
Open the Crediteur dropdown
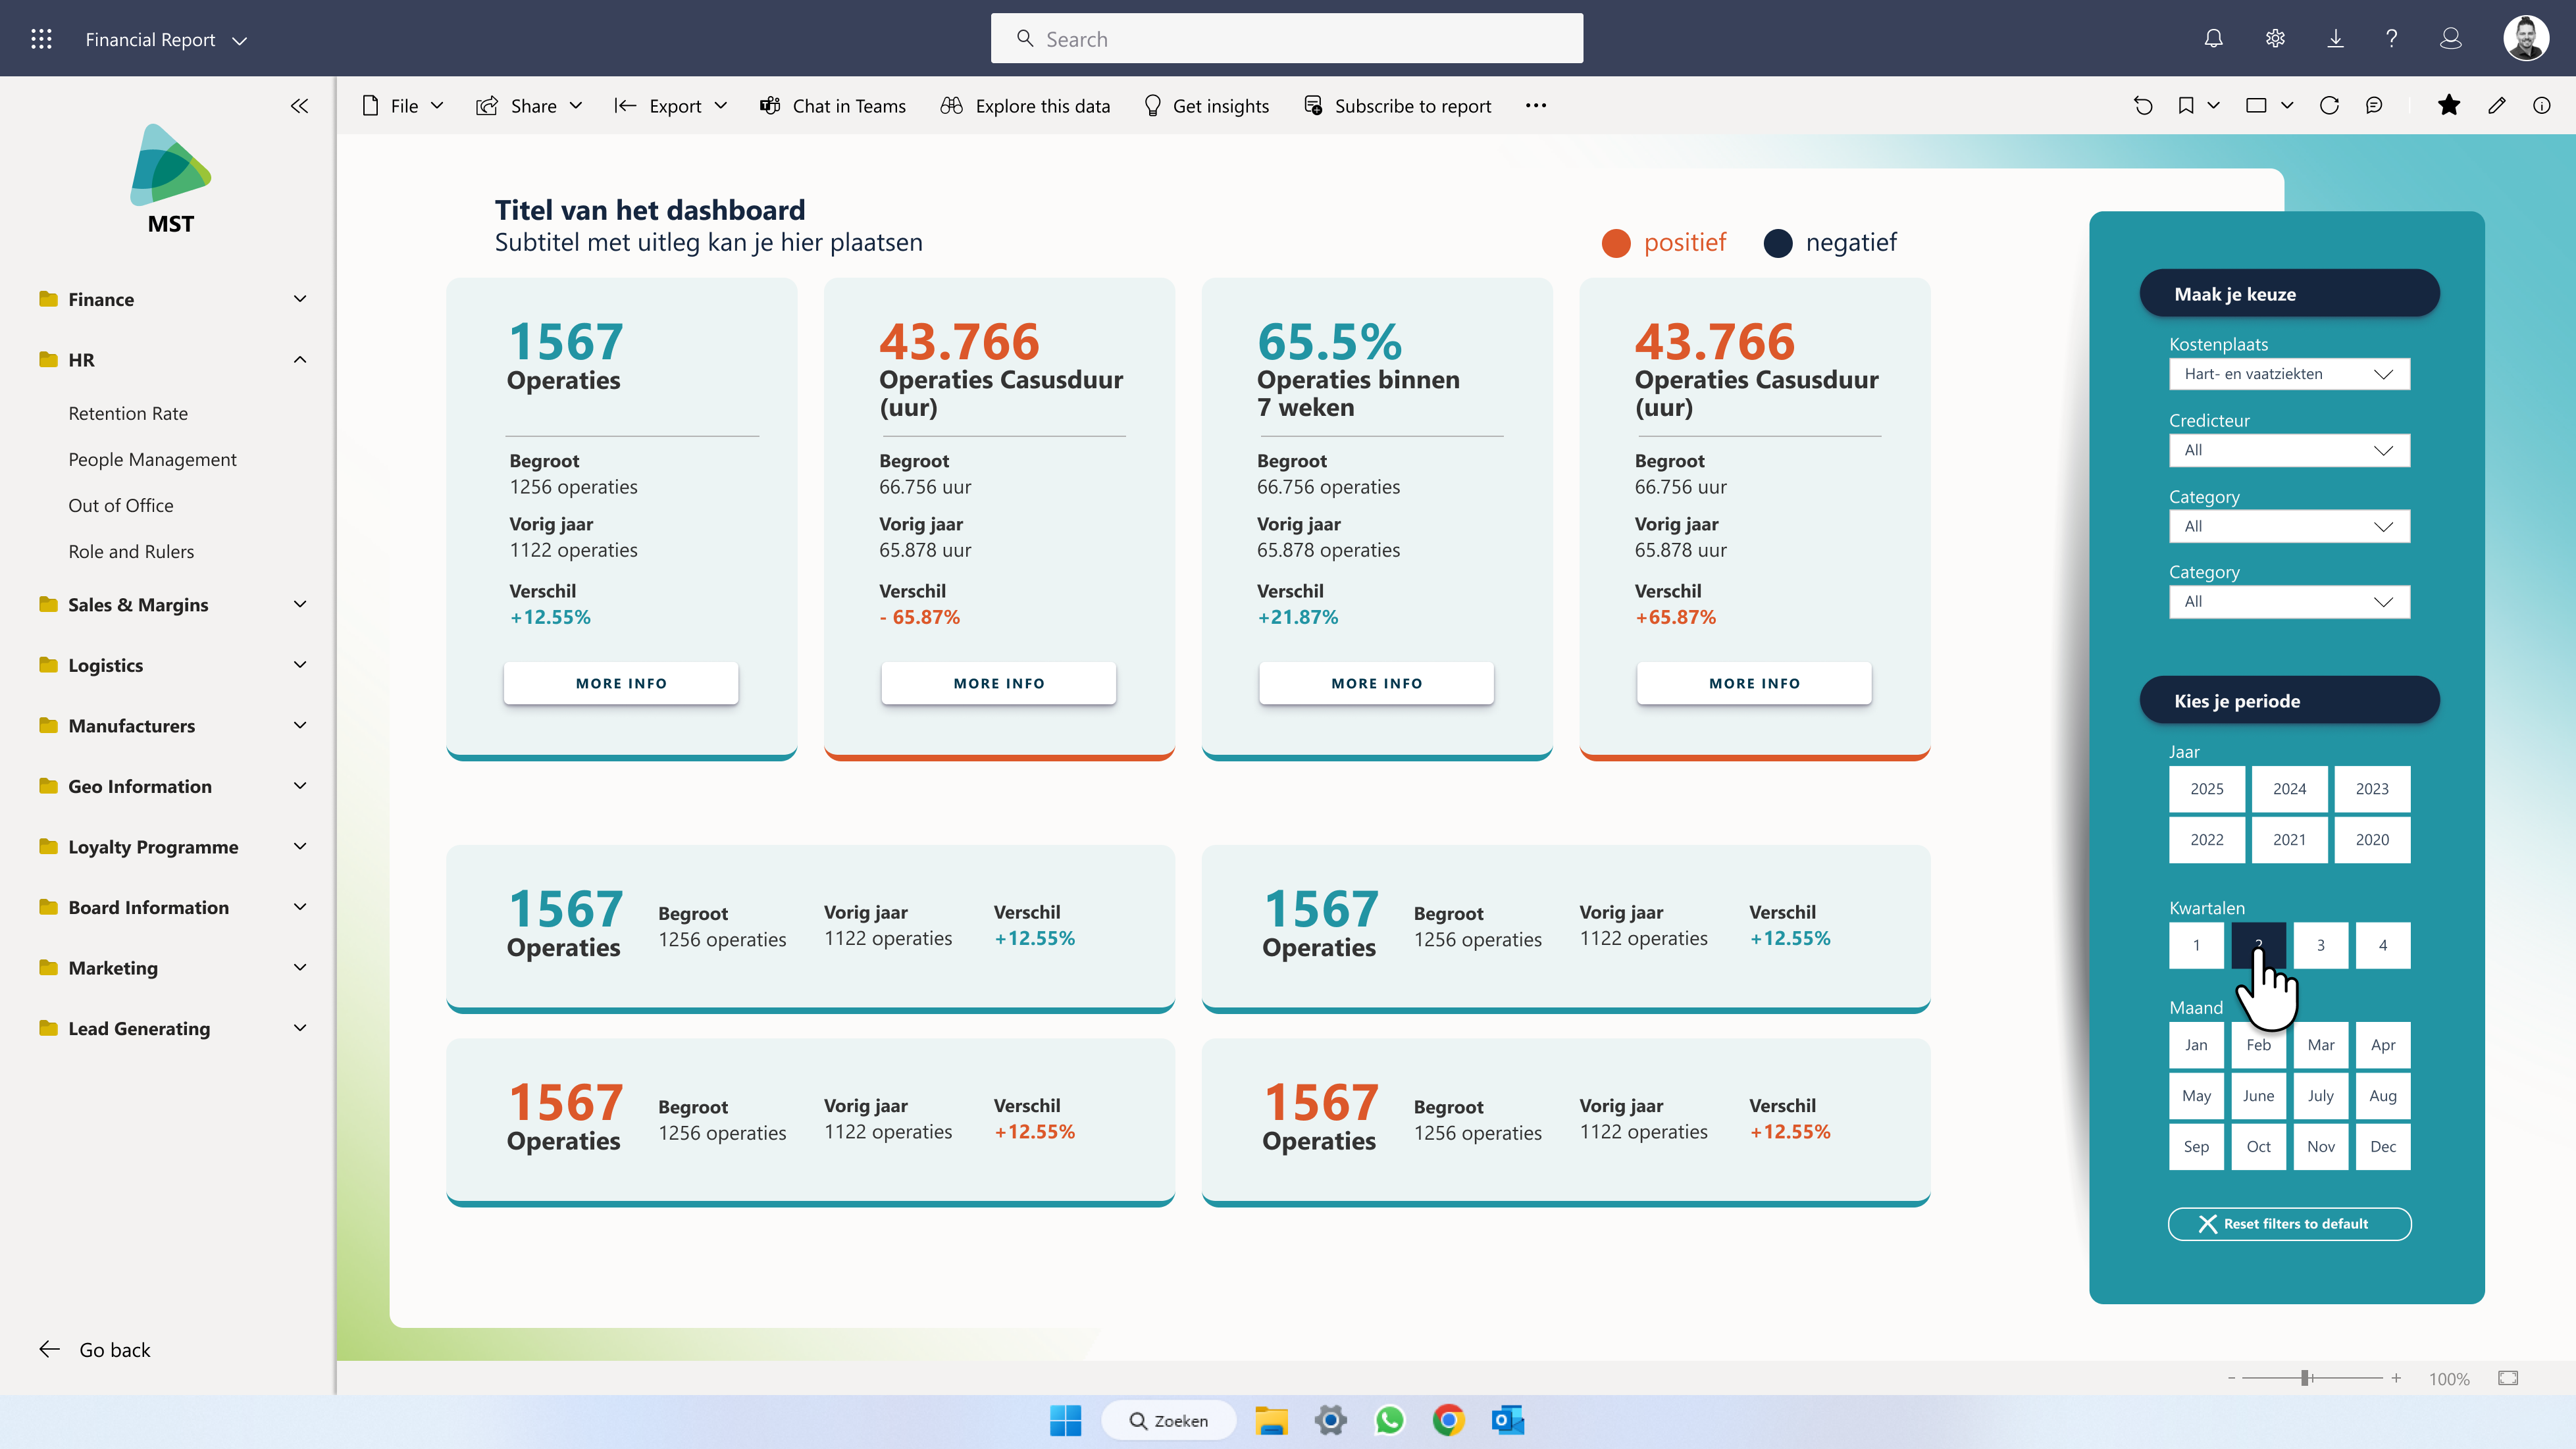point(2289,450)
